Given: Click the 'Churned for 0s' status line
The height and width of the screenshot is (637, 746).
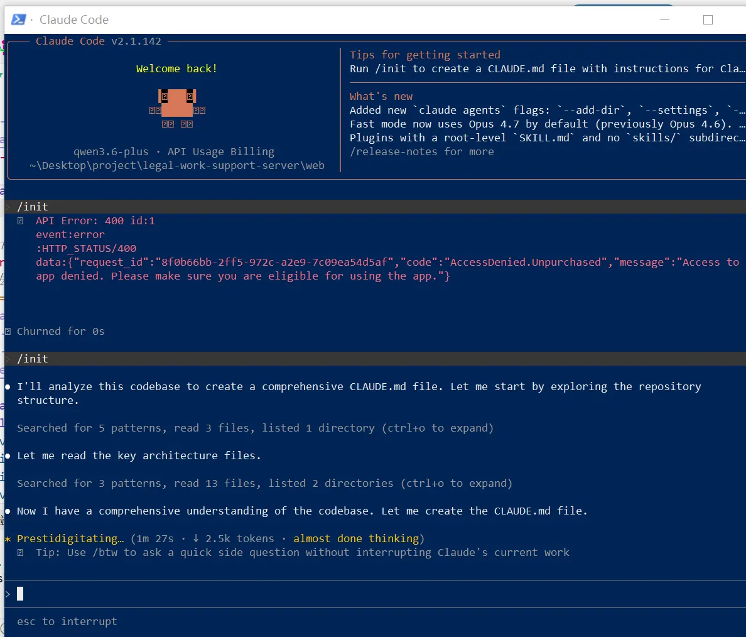Looking at the screenshot, I should (x=60, y=331).
